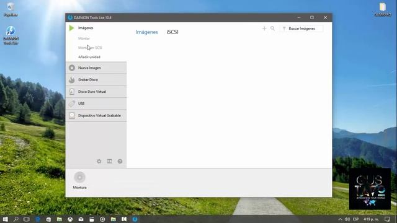Open Mail app from taskbar
Image resolution: width=397 pixels, height=223 pixels.
(x=81, y=219)
